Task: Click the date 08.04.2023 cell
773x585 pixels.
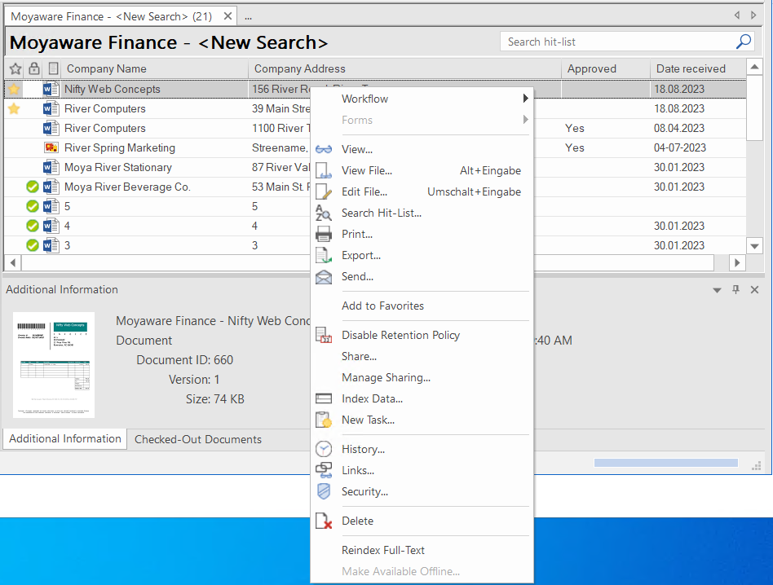Action: 679,128
